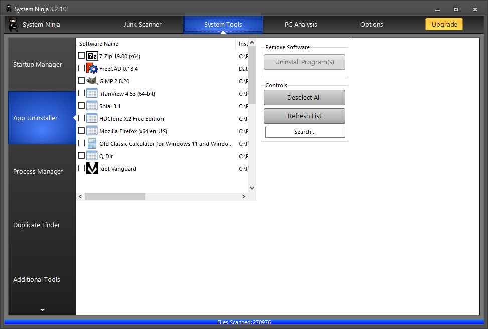Click the System Ninja logo in the header
Screen dimensions: 488x329
[x=14, y=24]
